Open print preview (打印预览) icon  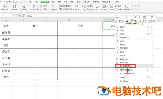coord(76,7)
